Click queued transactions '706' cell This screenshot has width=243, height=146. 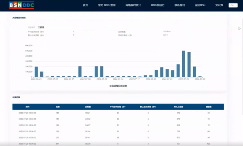click(178, 132)
